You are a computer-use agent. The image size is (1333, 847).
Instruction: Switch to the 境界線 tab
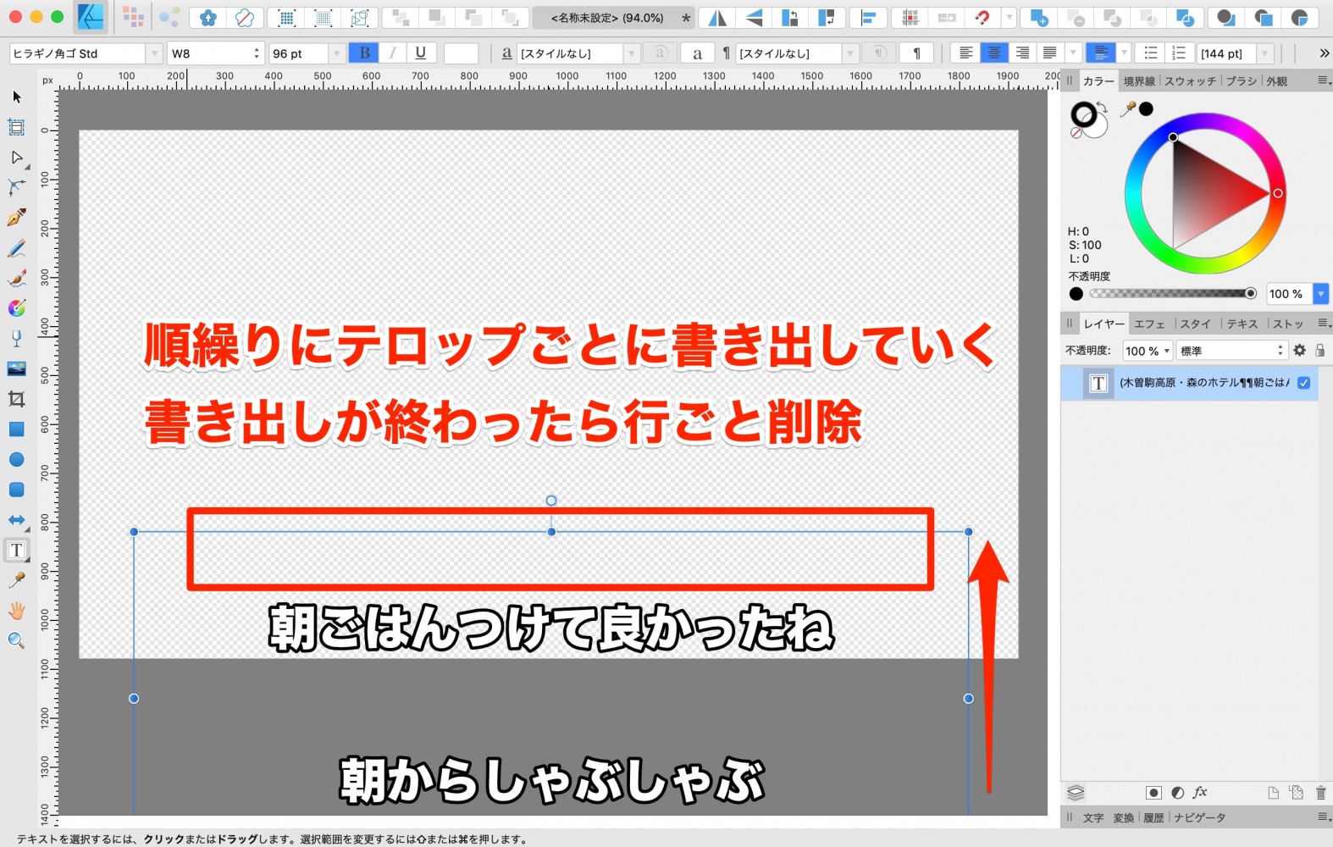tap(1139, 81)
